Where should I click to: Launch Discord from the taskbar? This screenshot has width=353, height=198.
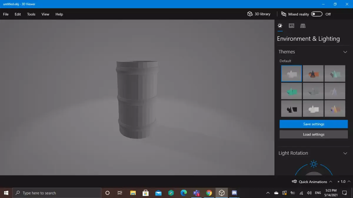click(234, 193)
